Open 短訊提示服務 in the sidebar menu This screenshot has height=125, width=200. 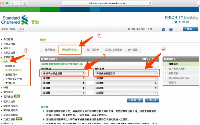point(10,106)
